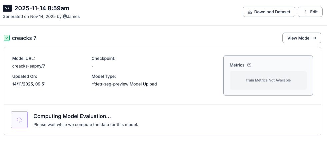Click the v7 version badge
The image size is (327, 144).
7,8
